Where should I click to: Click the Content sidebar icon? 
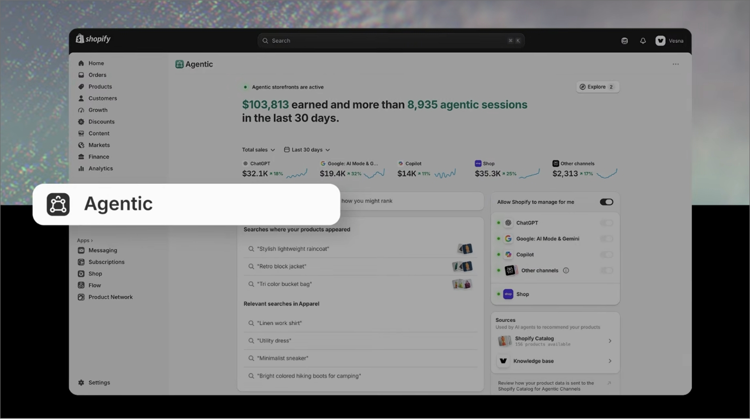(x=81, y=134)
